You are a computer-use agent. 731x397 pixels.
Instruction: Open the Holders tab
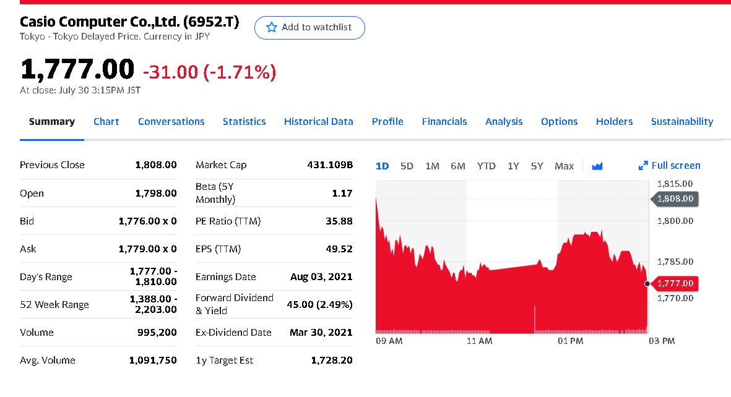(x=615, y=122)
